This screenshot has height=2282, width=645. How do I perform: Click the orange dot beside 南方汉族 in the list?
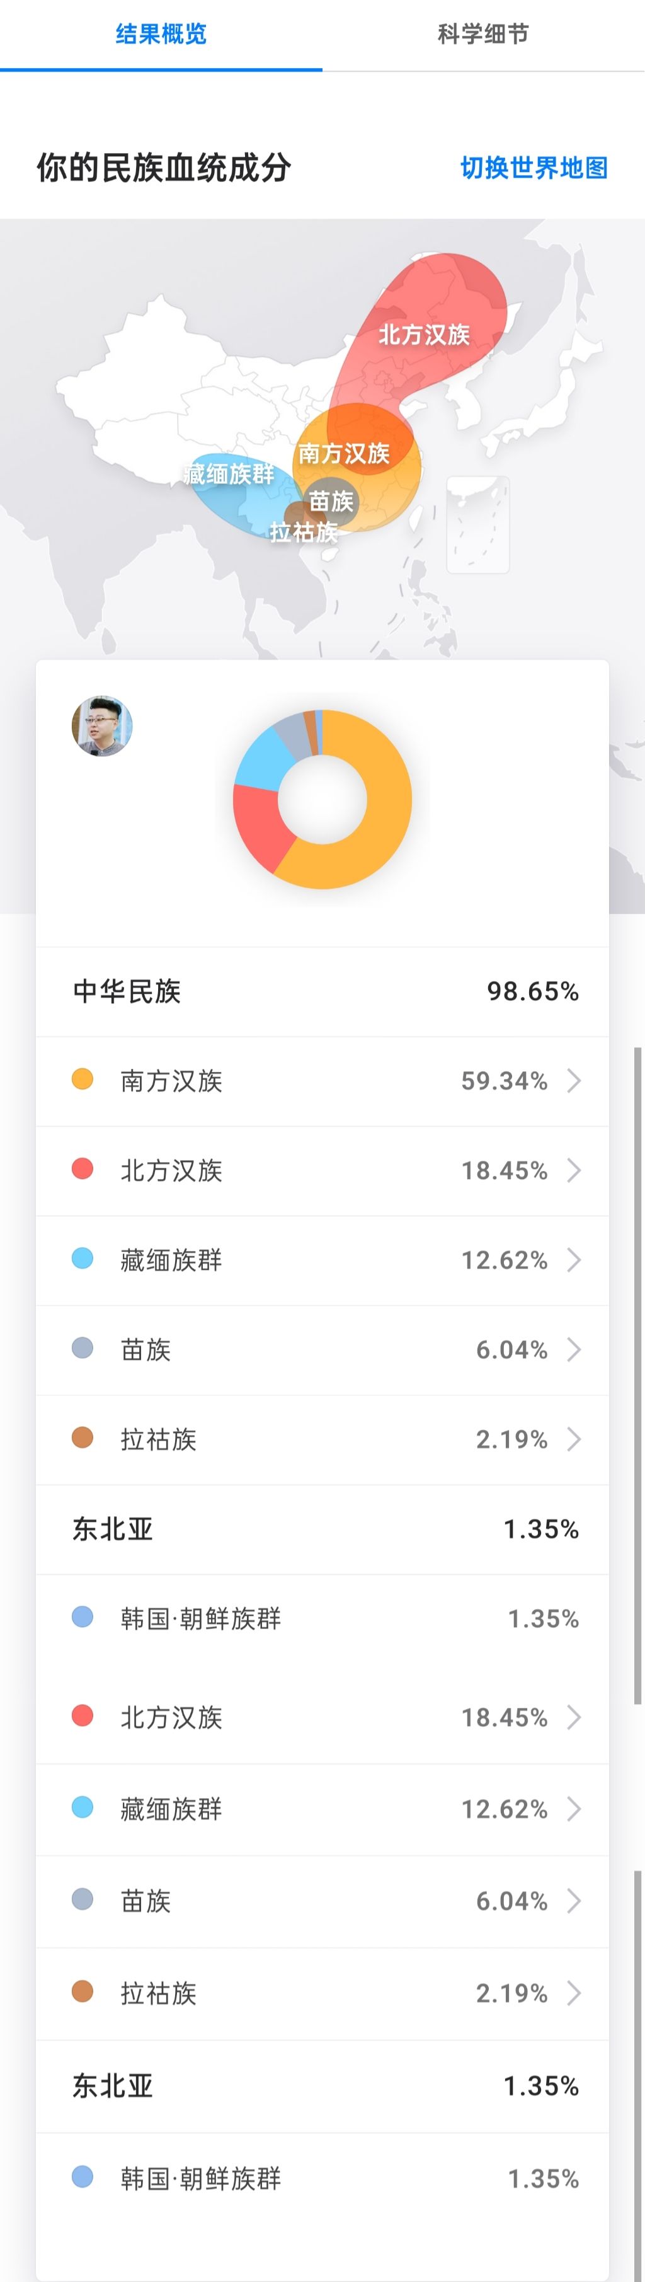click(x=83, y=1080)
